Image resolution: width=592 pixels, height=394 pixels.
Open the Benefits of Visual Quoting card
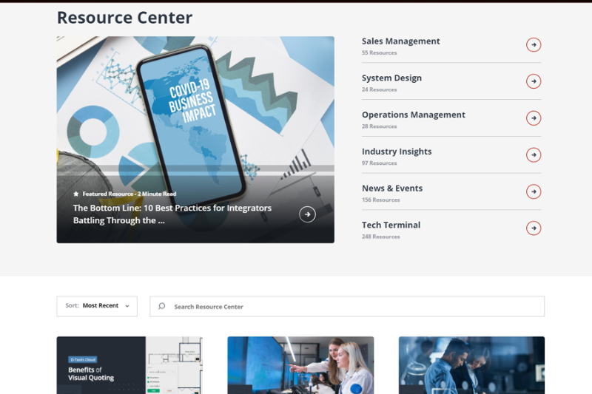tap(129, 365)
